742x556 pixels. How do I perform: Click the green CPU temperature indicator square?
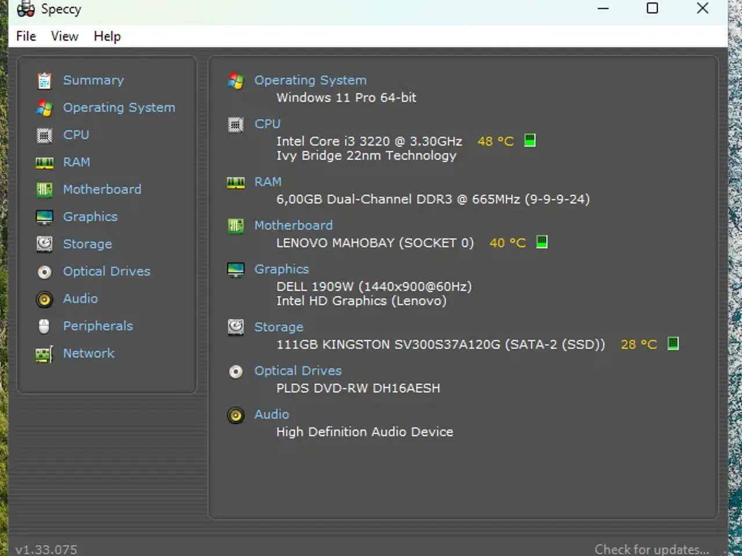(530, 140)
